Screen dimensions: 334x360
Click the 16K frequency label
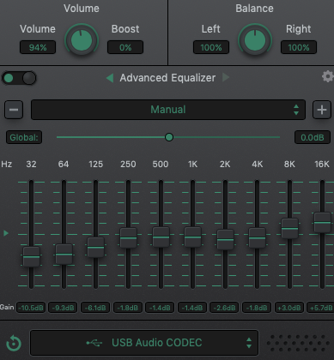[322, 164]
